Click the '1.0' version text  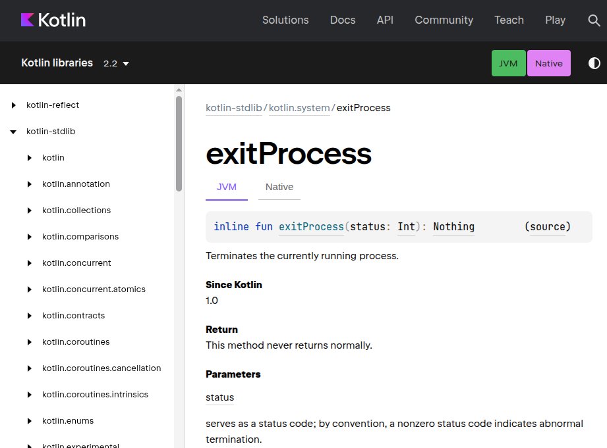point(212,301)
